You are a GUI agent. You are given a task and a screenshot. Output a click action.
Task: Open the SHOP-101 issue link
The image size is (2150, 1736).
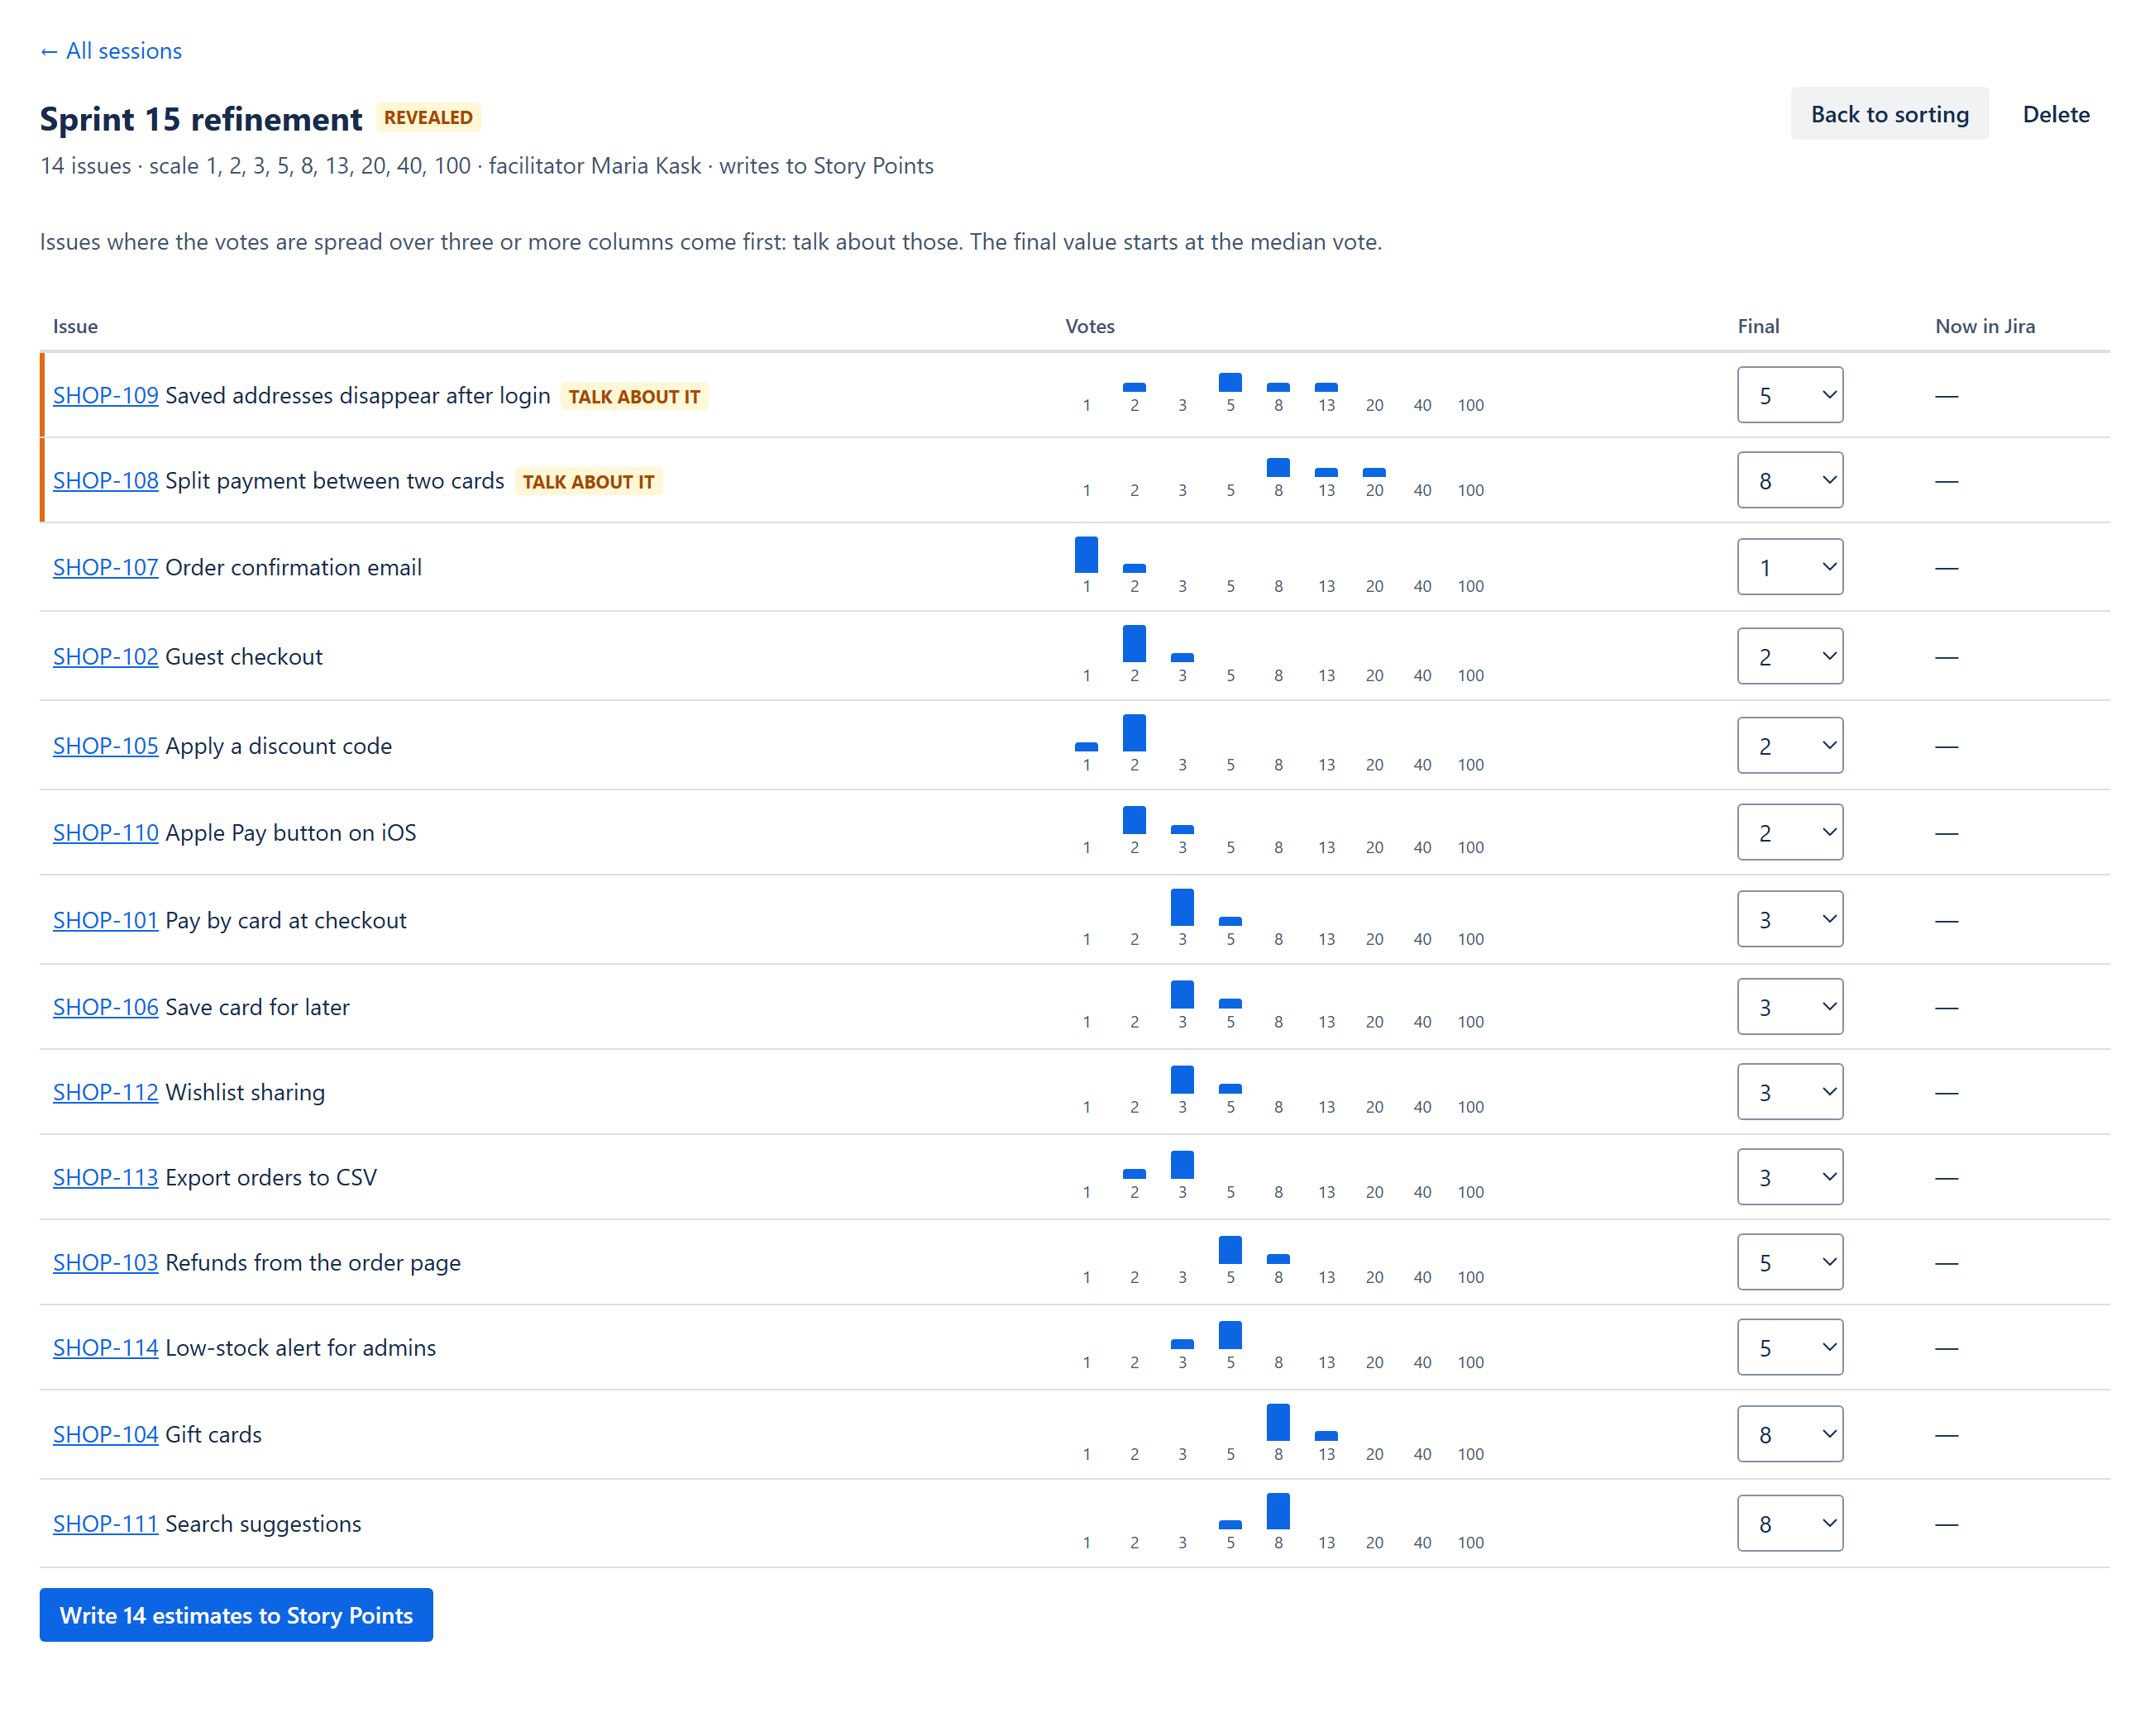[x=105, y=920]
